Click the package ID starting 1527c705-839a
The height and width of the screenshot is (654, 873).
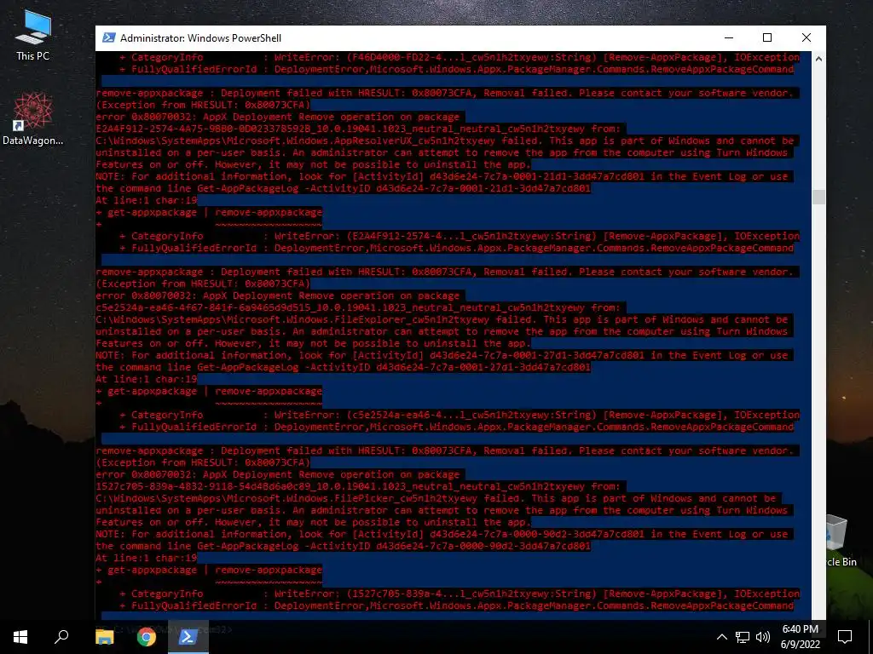click(x=340, y=486)
